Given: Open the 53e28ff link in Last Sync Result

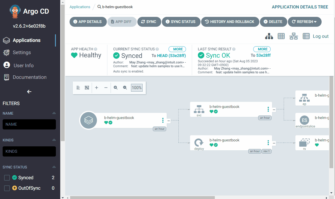Looking at the screenshot, I should (263, 55).
